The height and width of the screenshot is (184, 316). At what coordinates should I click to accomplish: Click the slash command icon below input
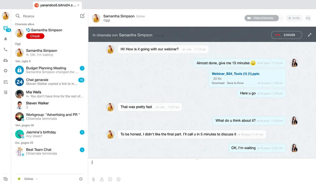pos(110,179)
